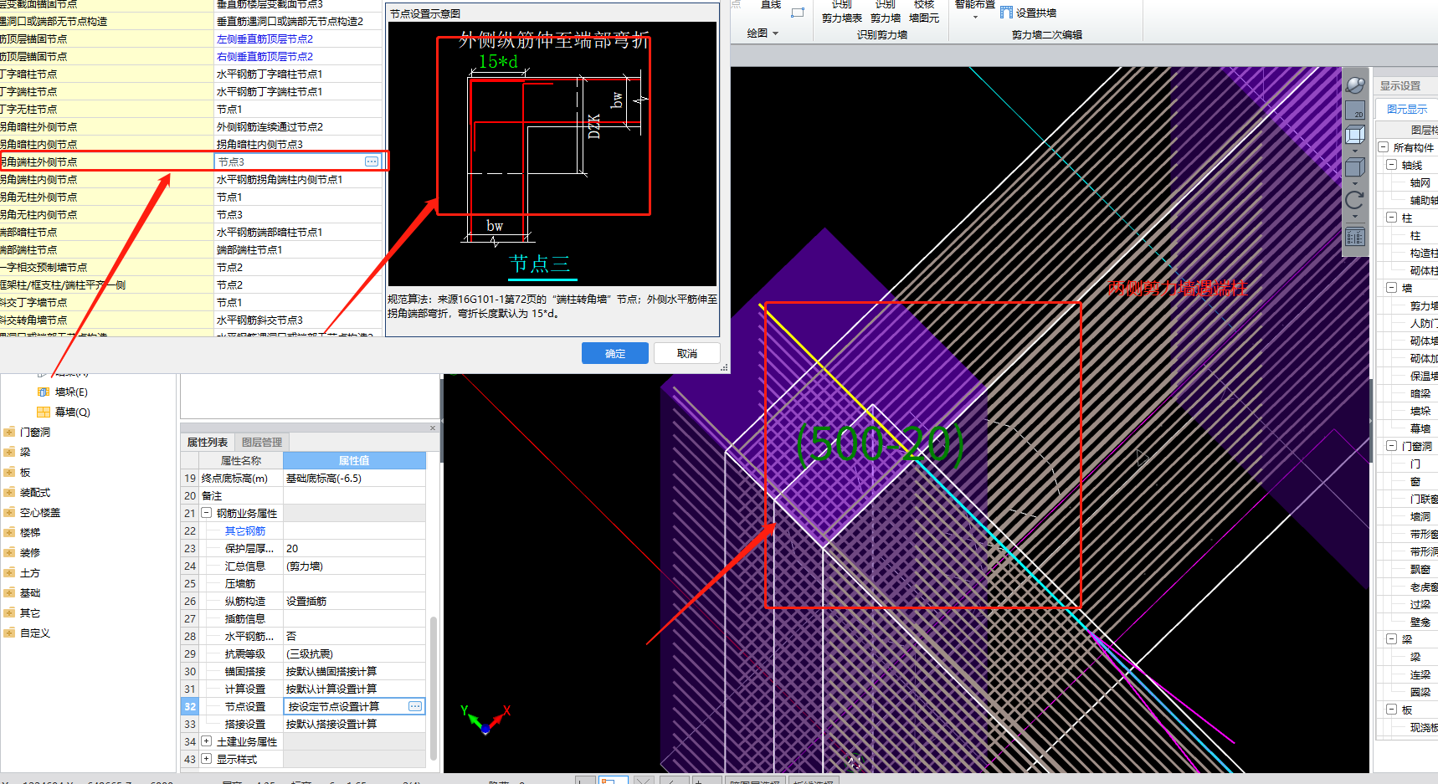This screenshot has height=784, width=1438.
Task: Select the 图元显示 tab
Action: click(x=1407, y=109)
